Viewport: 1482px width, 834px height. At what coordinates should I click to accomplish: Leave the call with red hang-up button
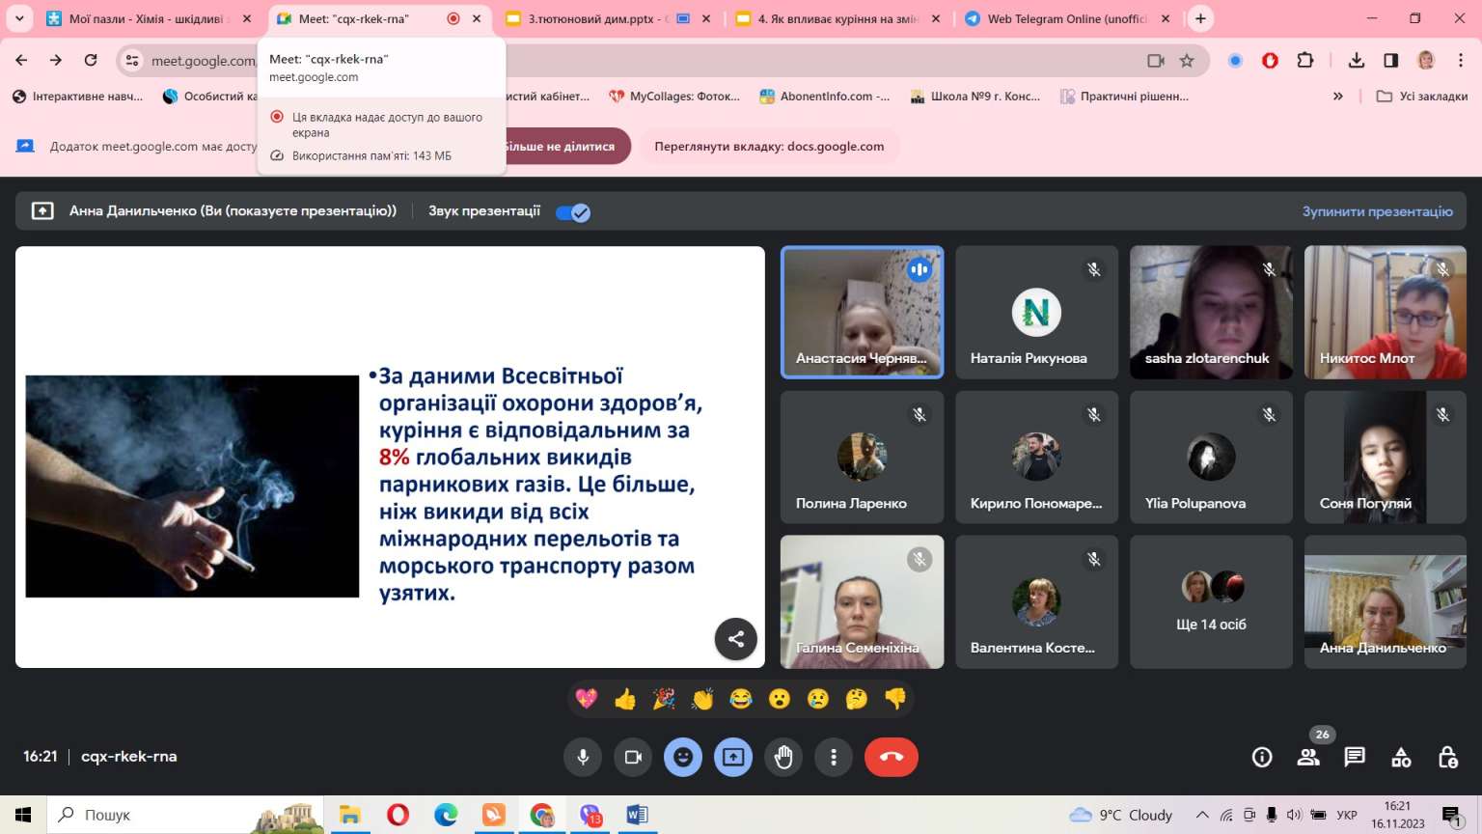[x=892, y=757]
